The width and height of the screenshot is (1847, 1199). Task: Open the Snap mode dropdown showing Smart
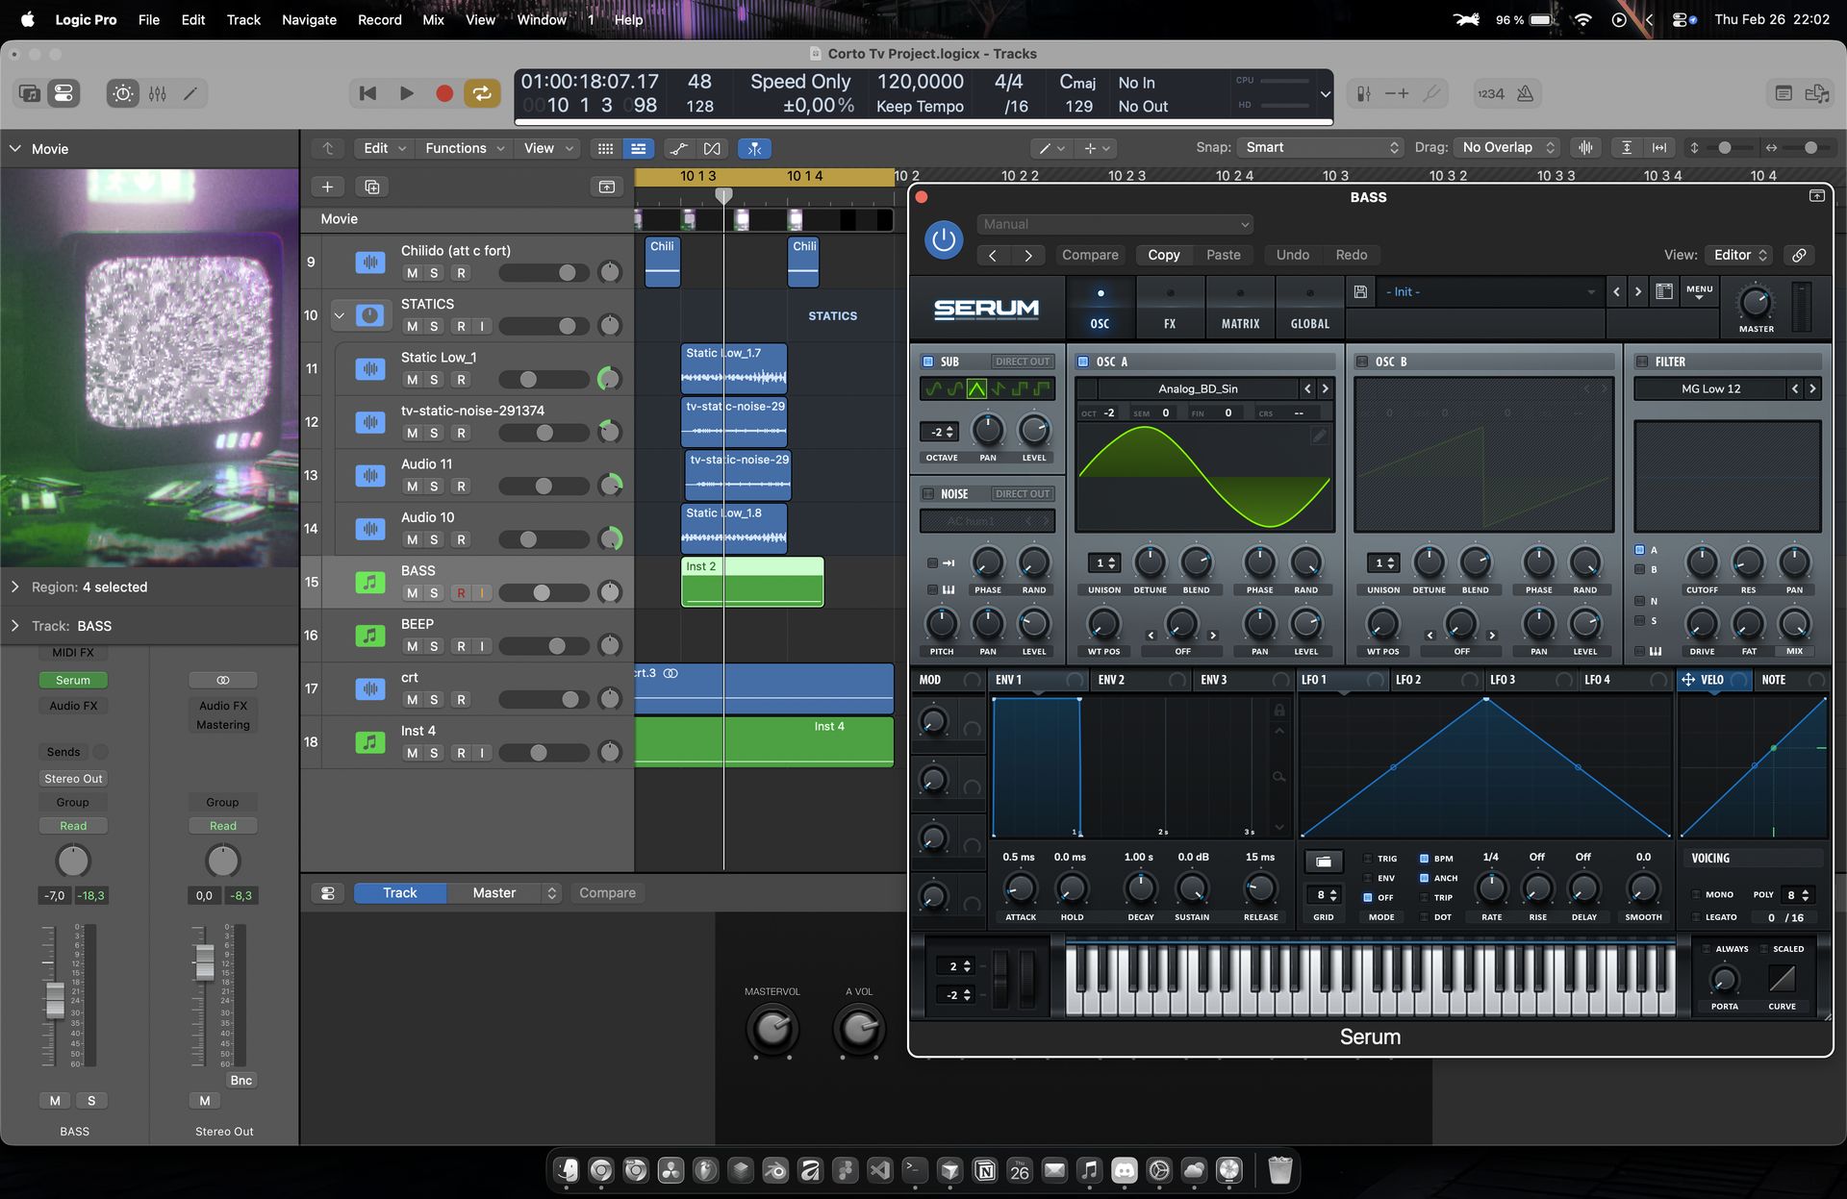pos(1321,147)
